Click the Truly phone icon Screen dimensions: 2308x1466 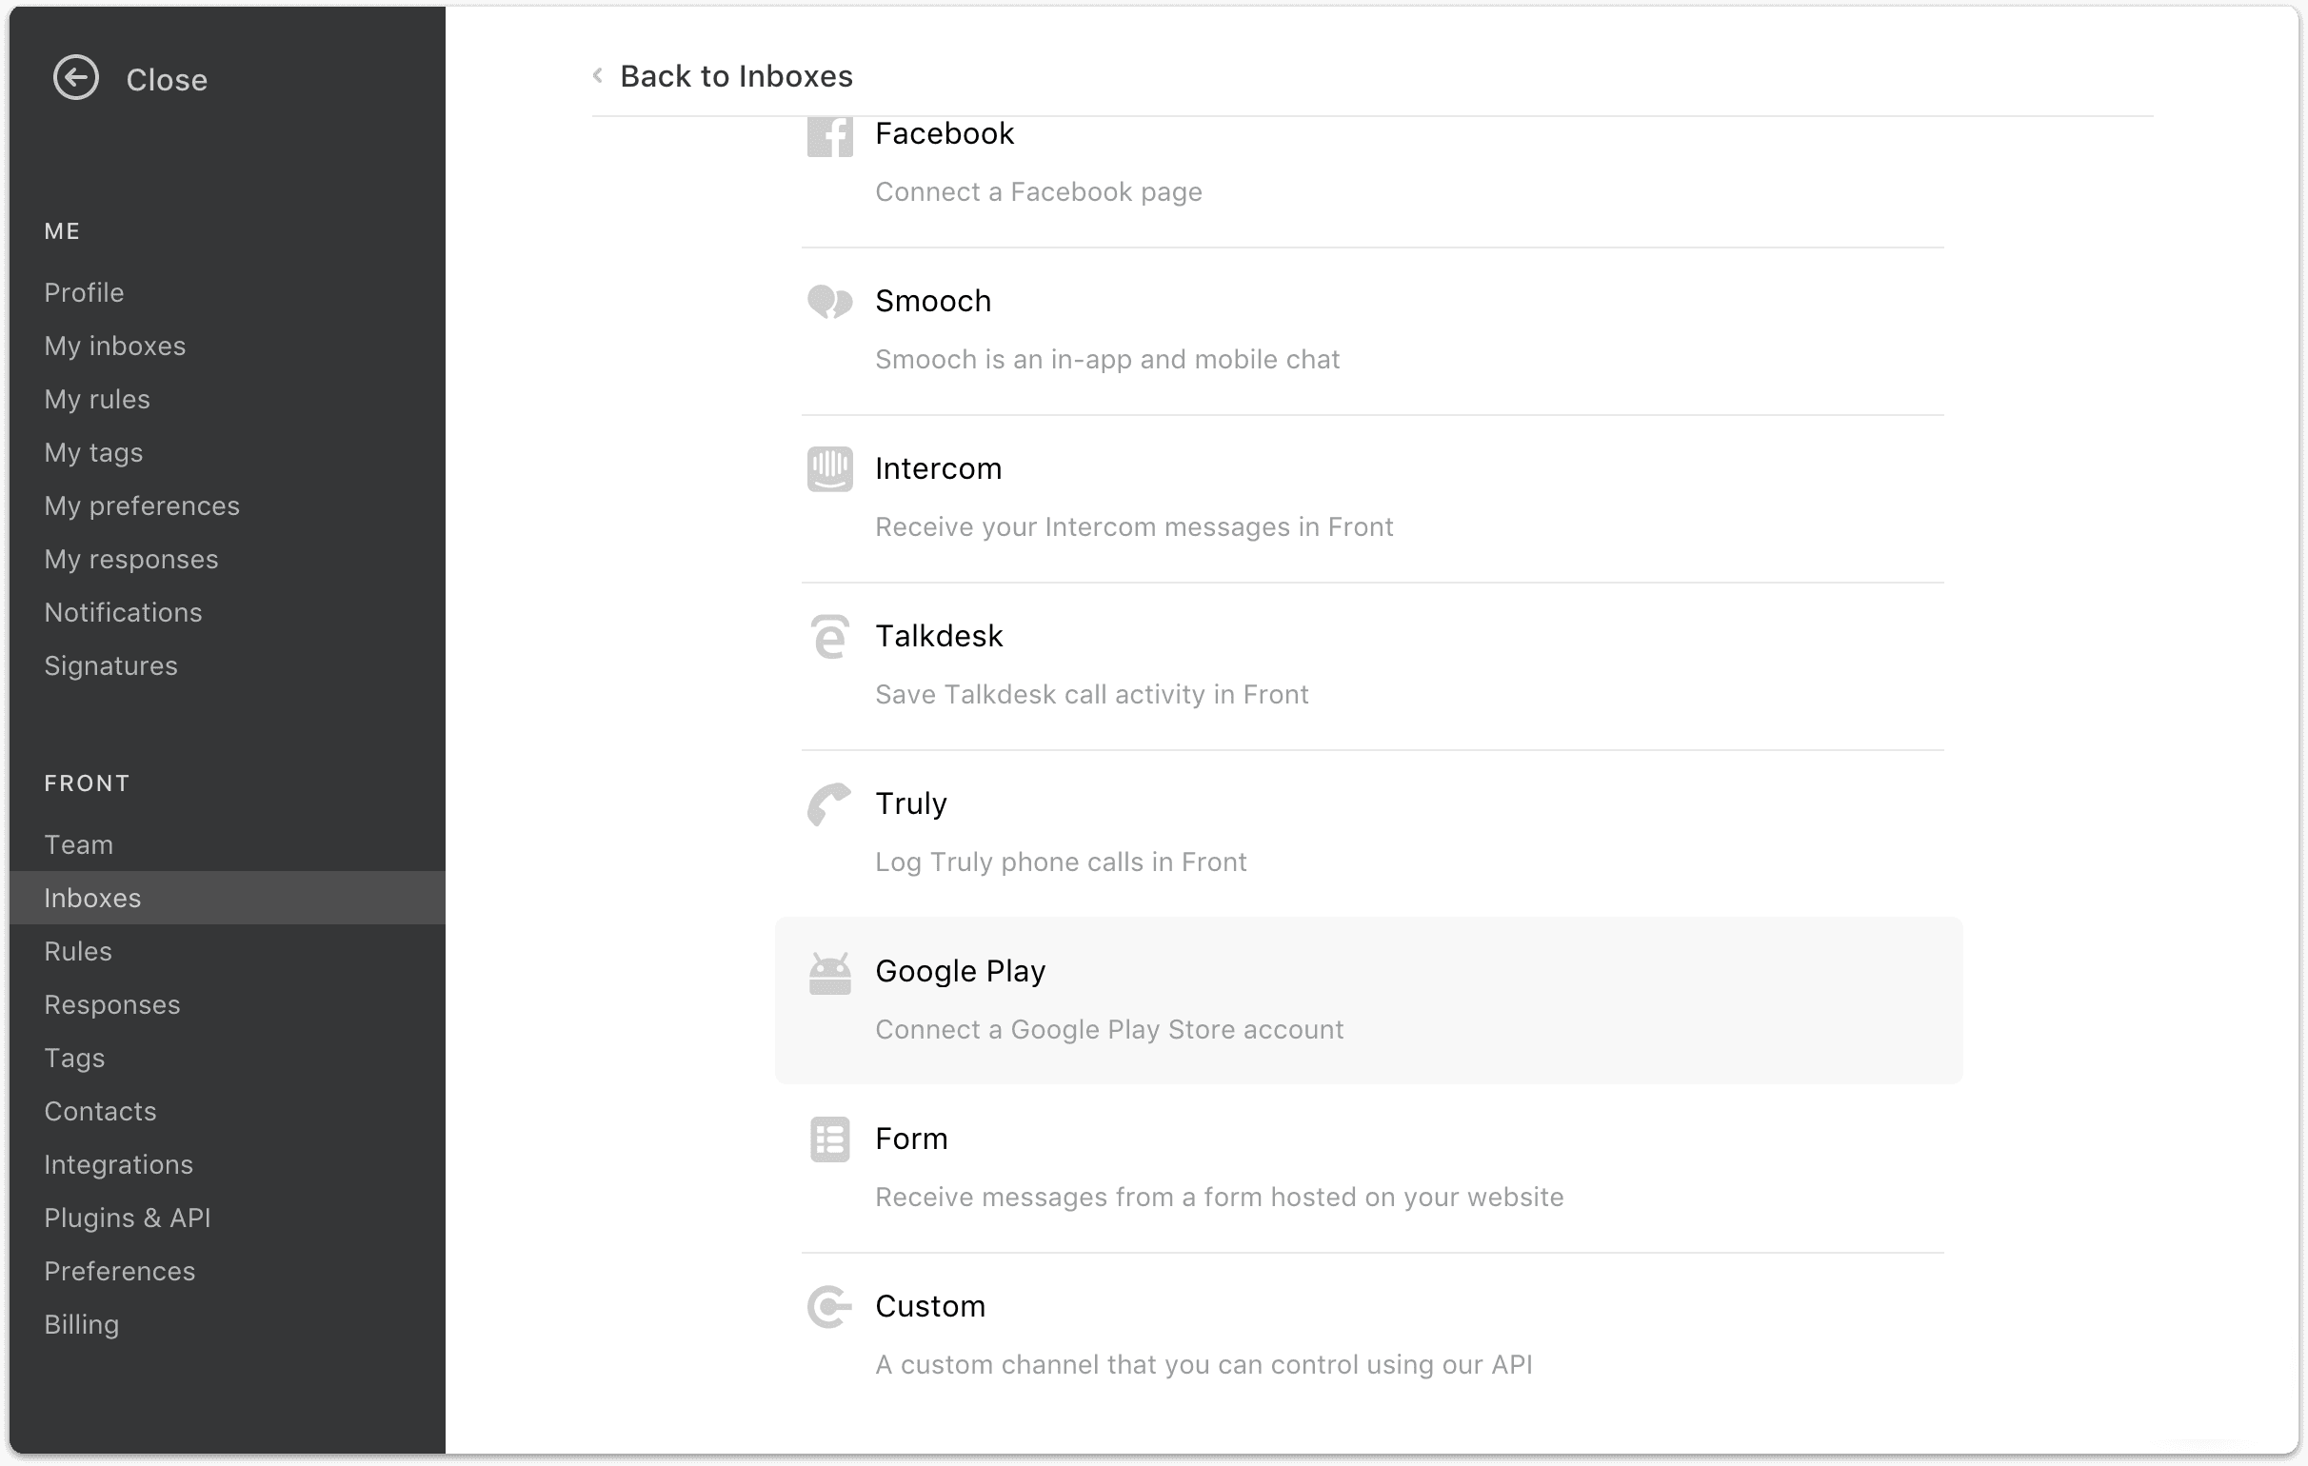coord(829,804)
